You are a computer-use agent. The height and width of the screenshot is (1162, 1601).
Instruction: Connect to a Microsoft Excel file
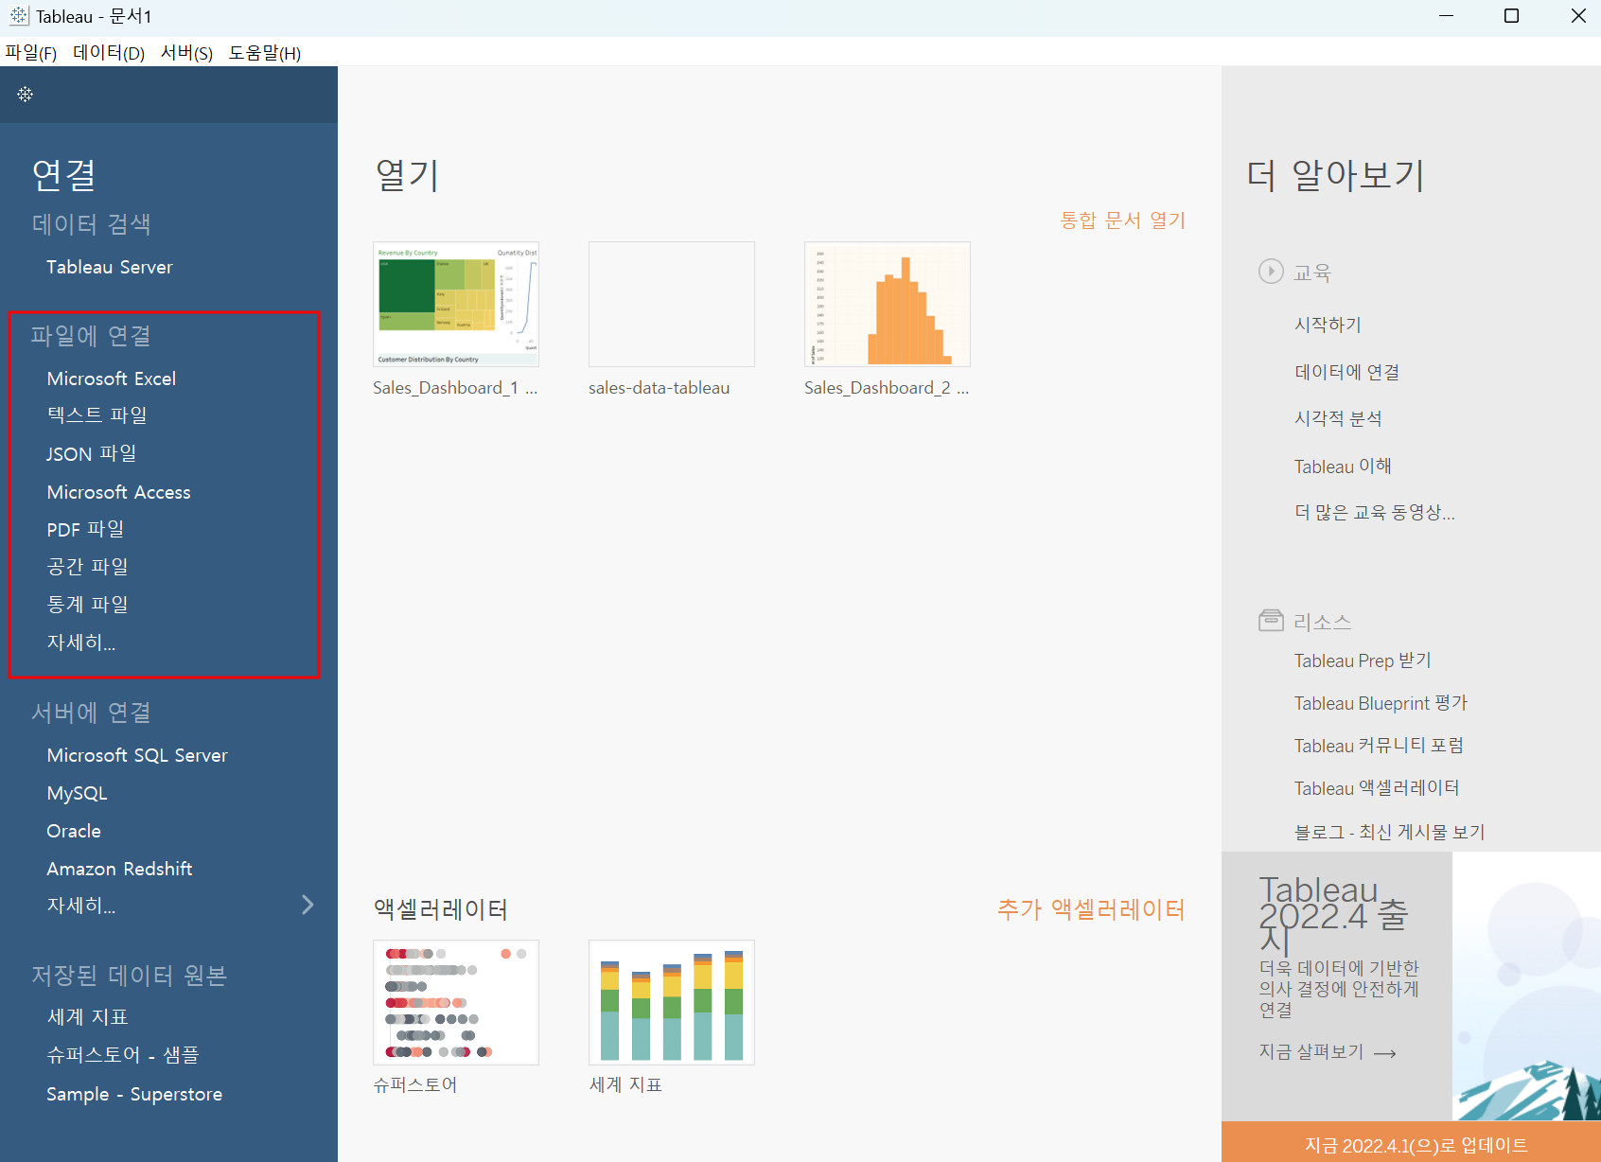point(112,379)
